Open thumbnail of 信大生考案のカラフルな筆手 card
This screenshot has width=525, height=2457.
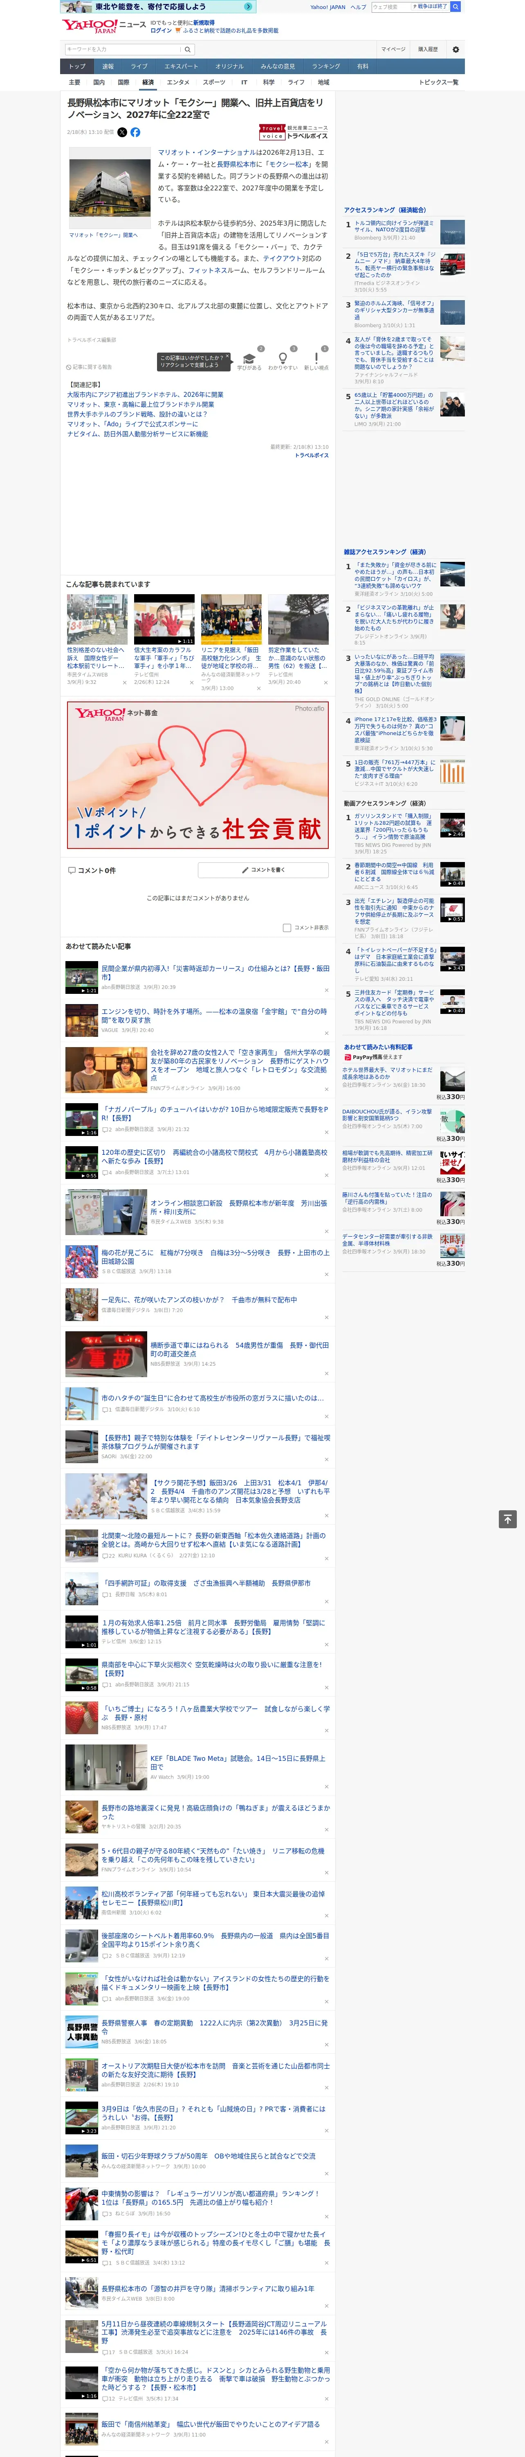(164, 620)
